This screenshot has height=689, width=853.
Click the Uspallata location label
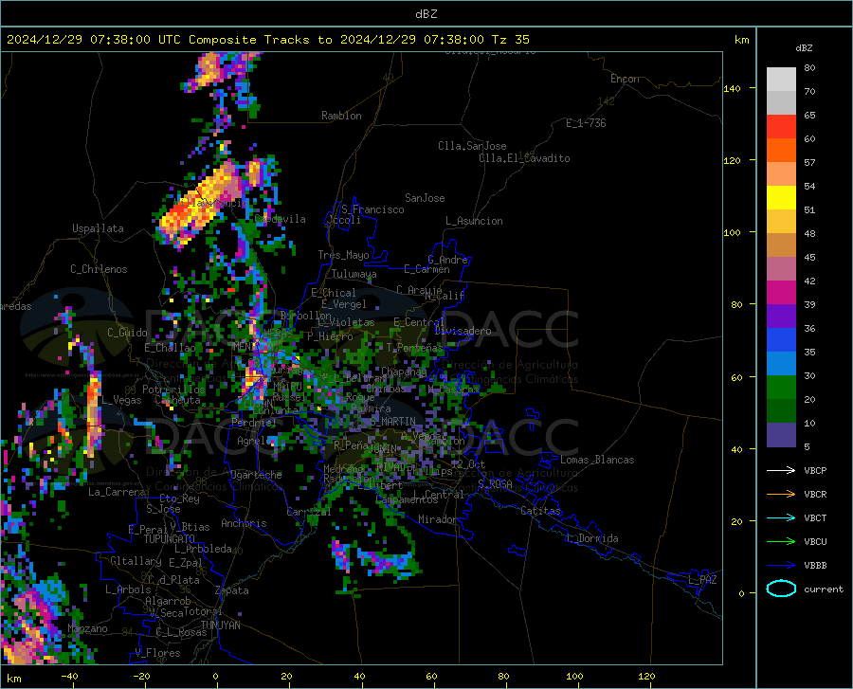(x=98, y=229)
